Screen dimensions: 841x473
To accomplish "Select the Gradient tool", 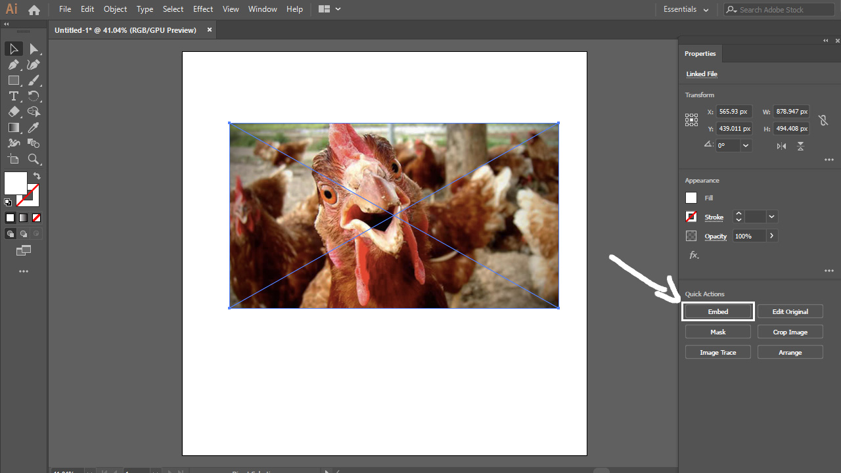I will tap(13, 128).
